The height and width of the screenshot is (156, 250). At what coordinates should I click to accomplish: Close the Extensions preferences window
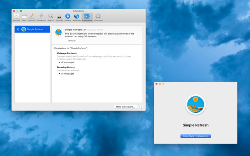(14, 11)
